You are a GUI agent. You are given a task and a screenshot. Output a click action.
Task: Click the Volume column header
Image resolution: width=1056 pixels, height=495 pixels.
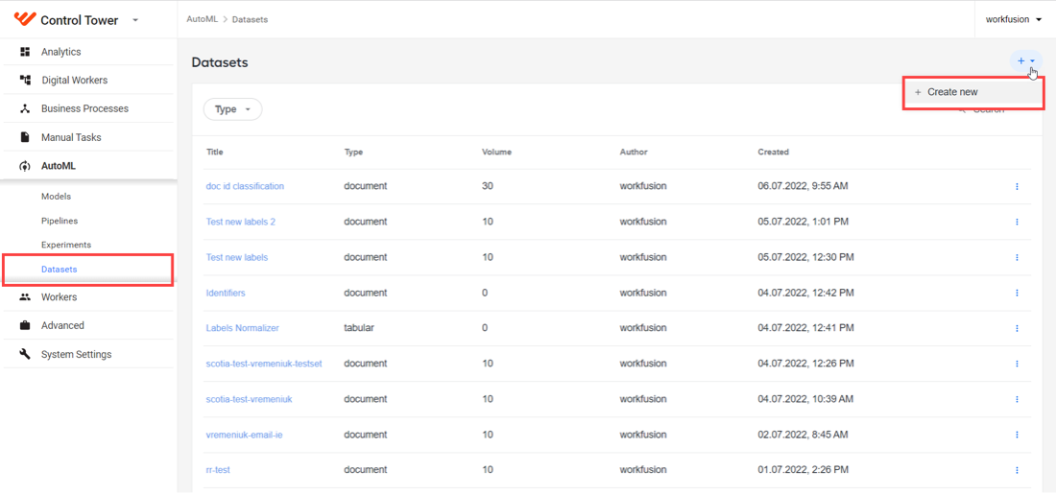[x=496, y=152]
